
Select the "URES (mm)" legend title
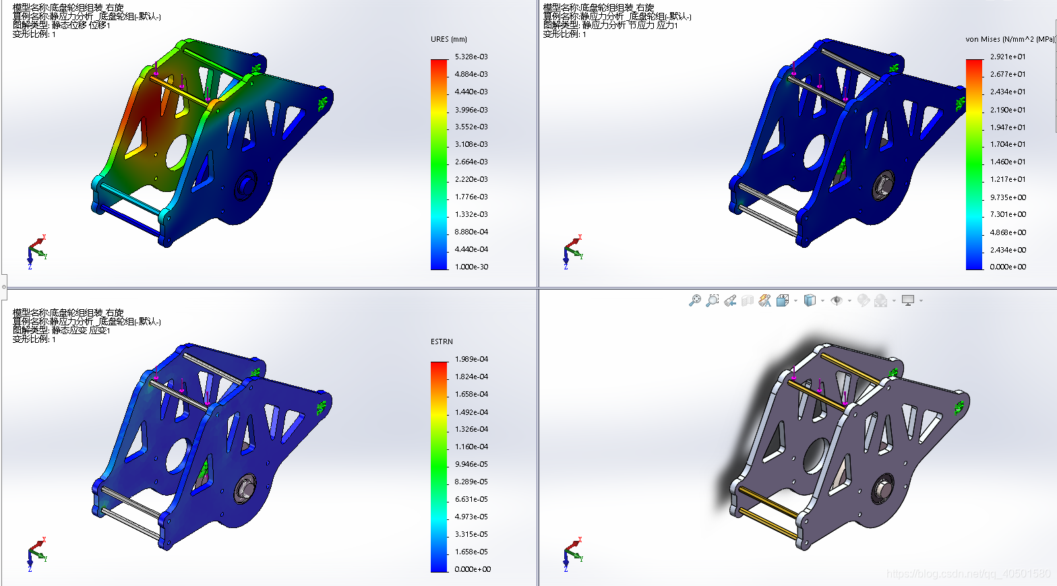(x=449, y=39)
